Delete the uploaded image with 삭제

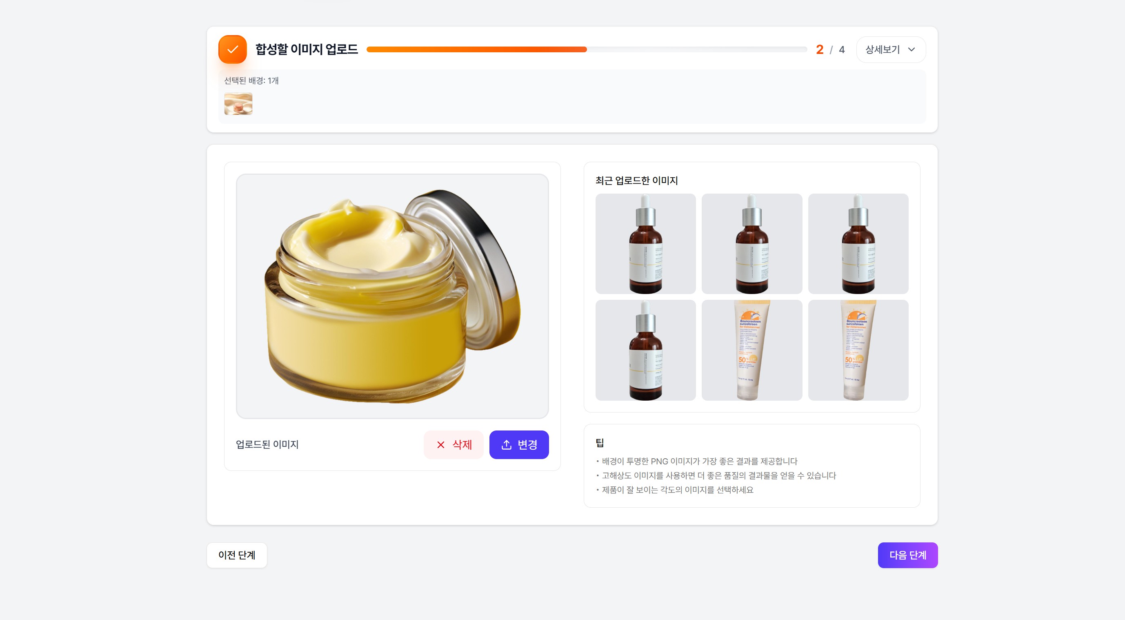[x=454, y=444]
